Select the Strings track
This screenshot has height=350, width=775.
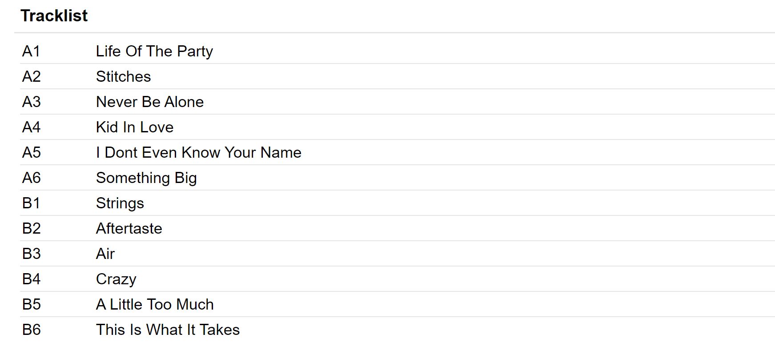(120, 203)
